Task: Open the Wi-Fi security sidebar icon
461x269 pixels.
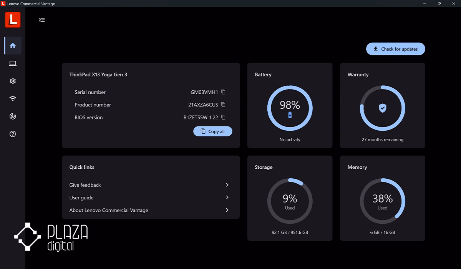Action: pos(13,99)
